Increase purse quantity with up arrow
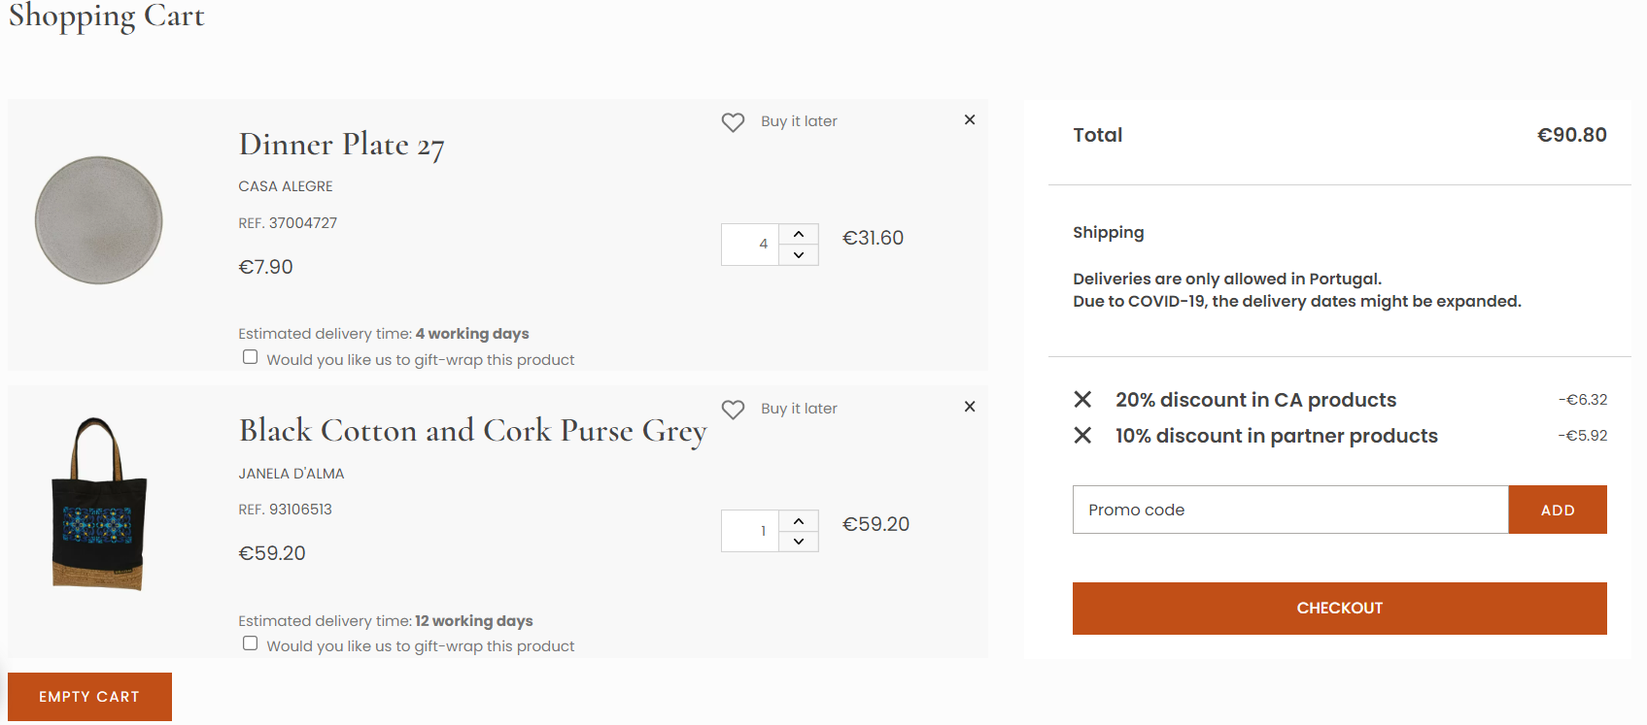 click(x=799, y=521)
